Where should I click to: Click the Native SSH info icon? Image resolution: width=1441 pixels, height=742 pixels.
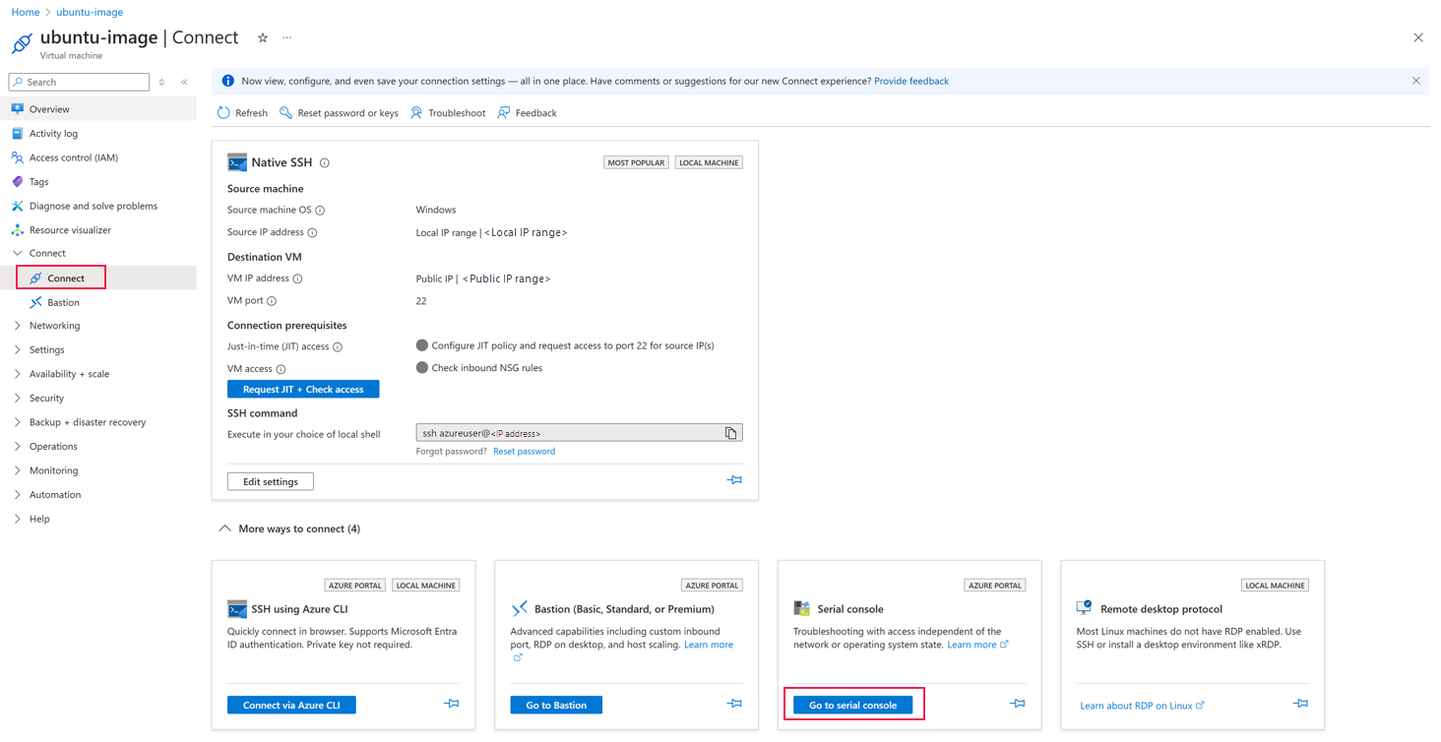pyautogui.click(x=325, y=163)
